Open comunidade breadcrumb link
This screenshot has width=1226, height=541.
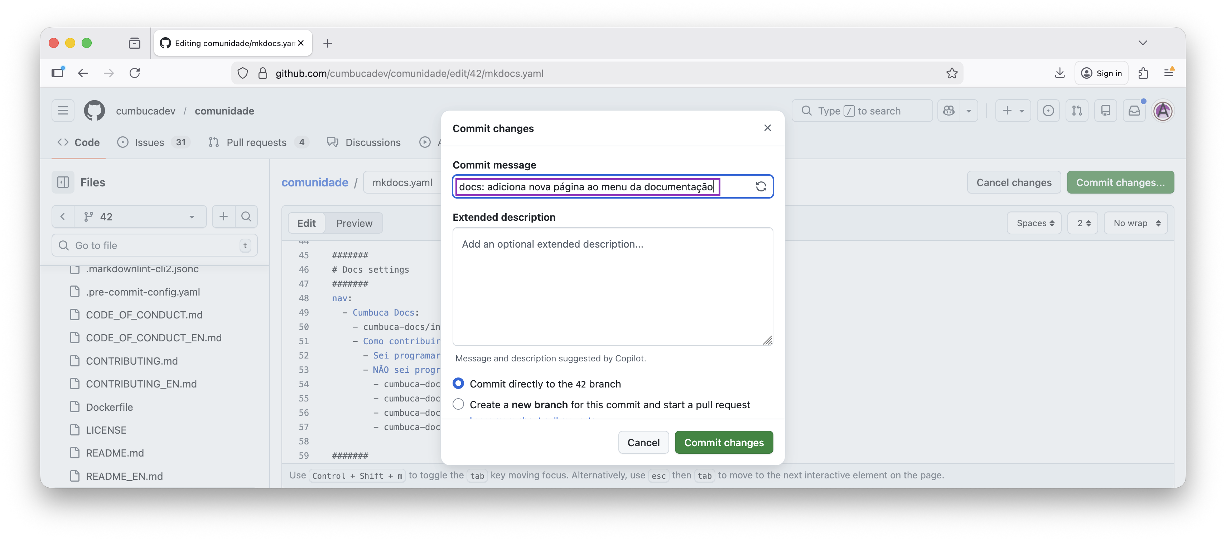tap(315, 182)
